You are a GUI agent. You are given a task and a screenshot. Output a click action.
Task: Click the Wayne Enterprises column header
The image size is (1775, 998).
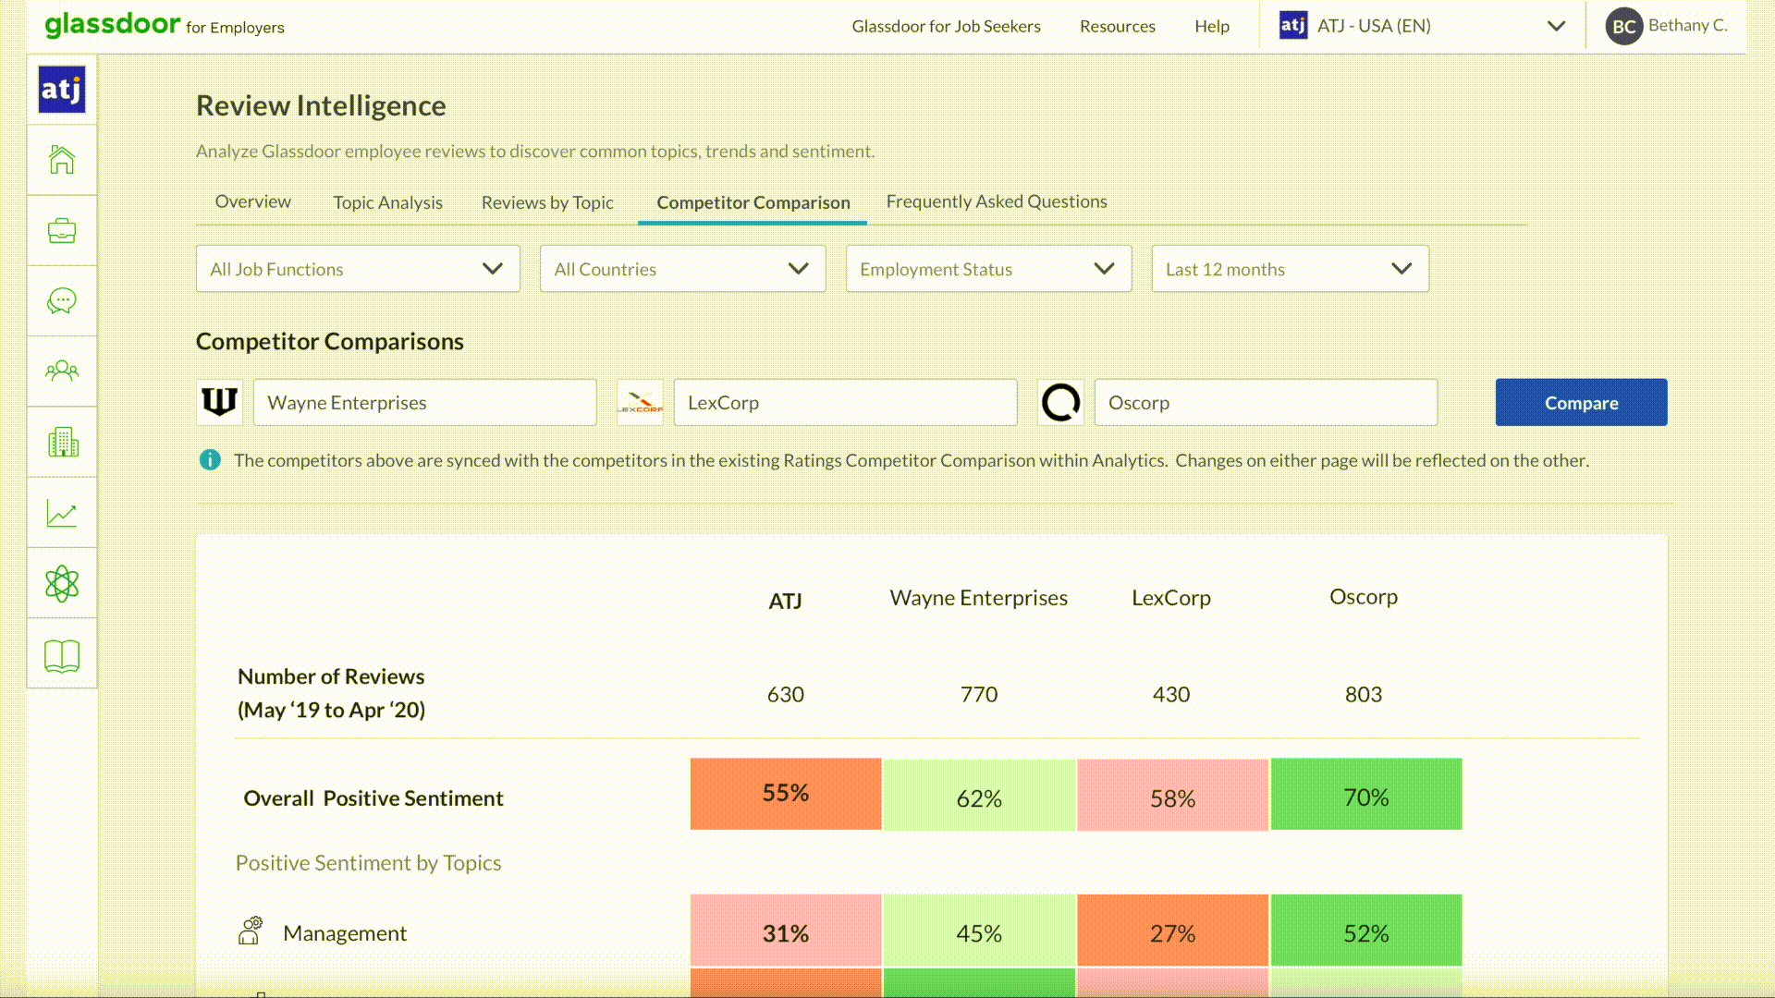click(x=978, y=598)
